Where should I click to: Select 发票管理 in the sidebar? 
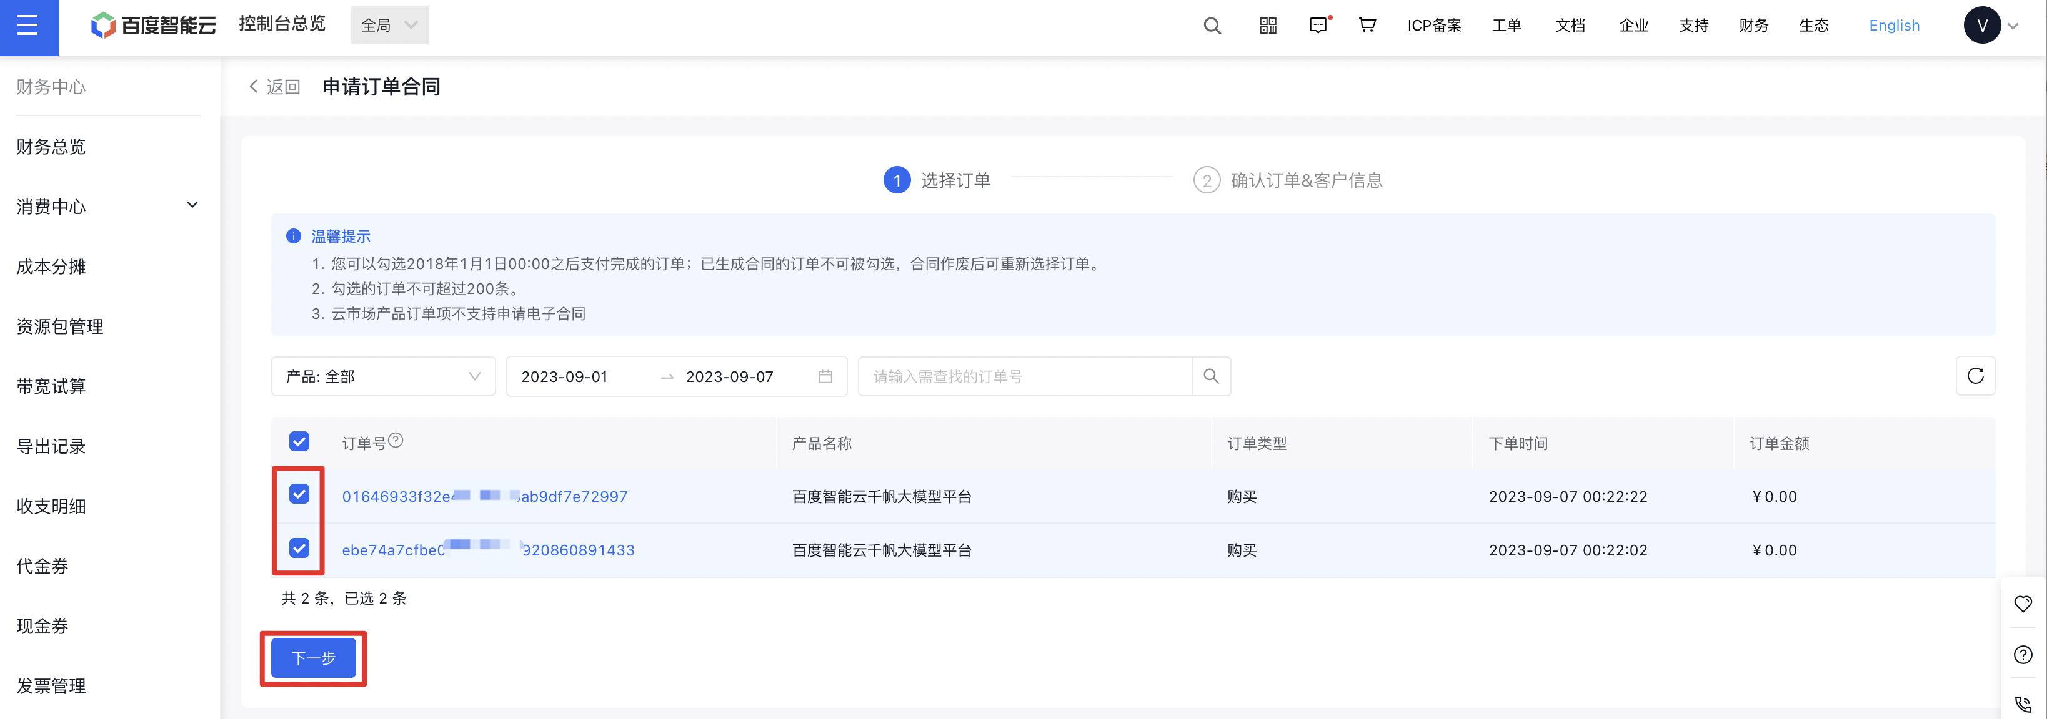51,687
